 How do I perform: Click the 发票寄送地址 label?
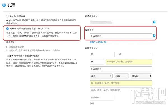pyautogui.click(x=91, y=48)
